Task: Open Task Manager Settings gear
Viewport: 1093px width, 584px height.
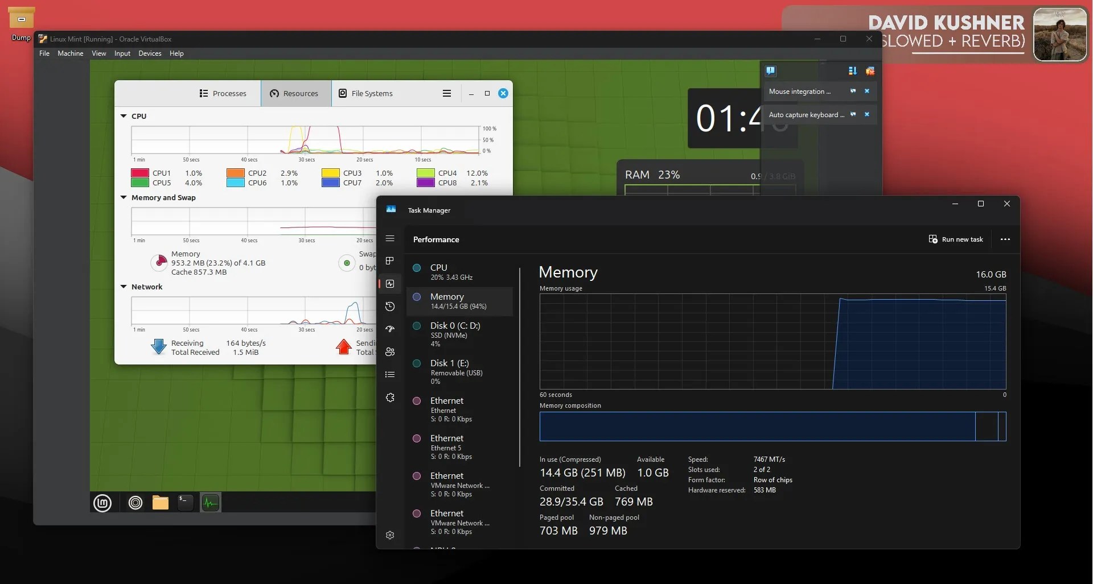Action: click(390, 535)
